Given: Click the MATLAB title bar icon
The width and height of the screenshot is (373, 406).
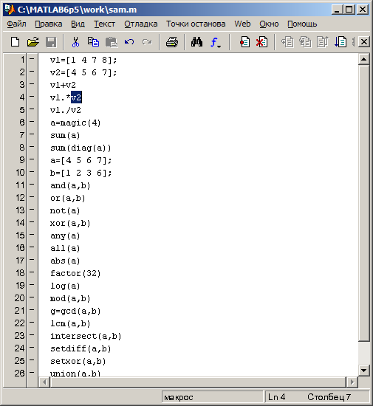Looking at the screenshot, I should (x=10, y=10).
